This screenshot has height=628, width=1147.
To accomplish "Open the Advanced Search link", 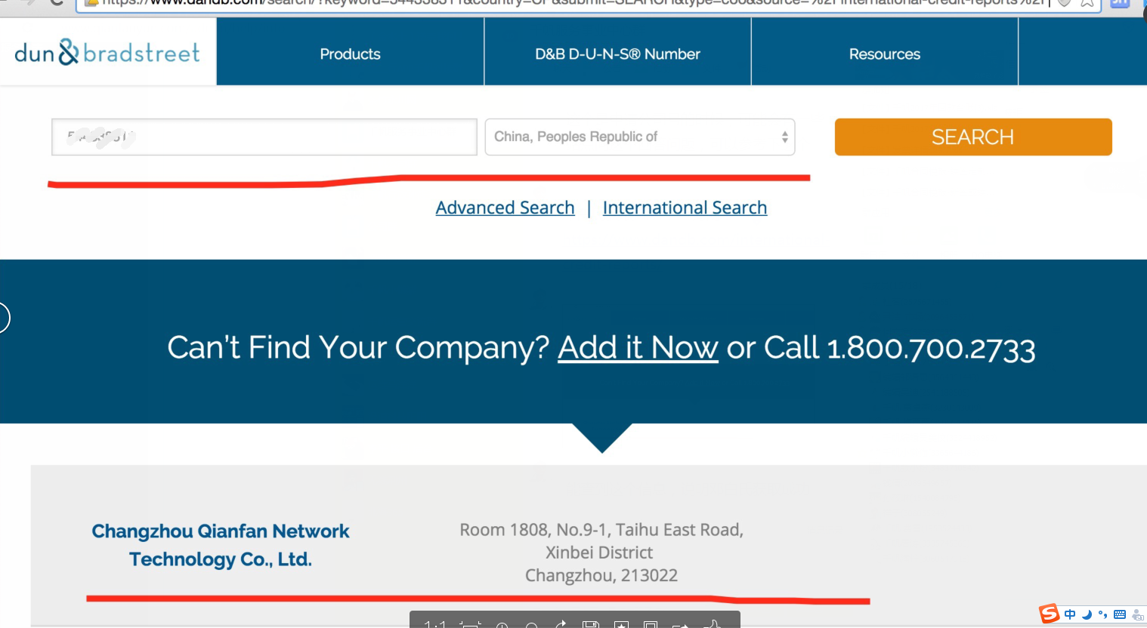I will [505, 208].
